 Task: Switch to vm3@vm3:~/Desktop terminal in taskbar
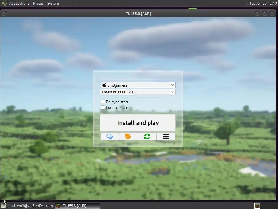pos(31,206)
